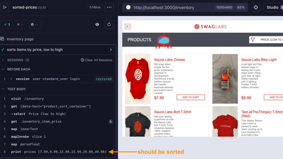Open the Swag Labs hamburger menu
Image resolution: width=283 pixels, height=159 pixels.
coord(128,26)
